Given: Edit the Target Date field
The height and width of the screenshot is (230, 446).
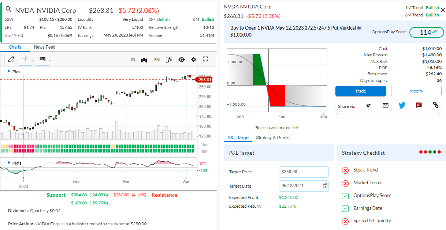Looking at the screenshot, I should [x=304, y=186].
